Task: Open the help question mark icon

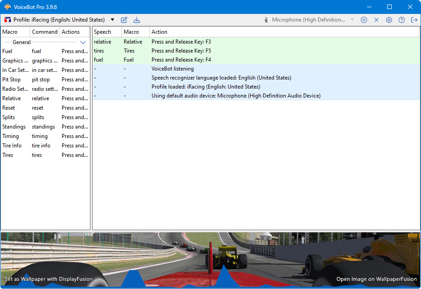Action: [x=402, y=20]
